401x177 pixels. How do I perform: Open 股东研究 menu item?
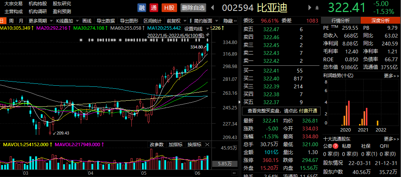(x=62, y=4)
